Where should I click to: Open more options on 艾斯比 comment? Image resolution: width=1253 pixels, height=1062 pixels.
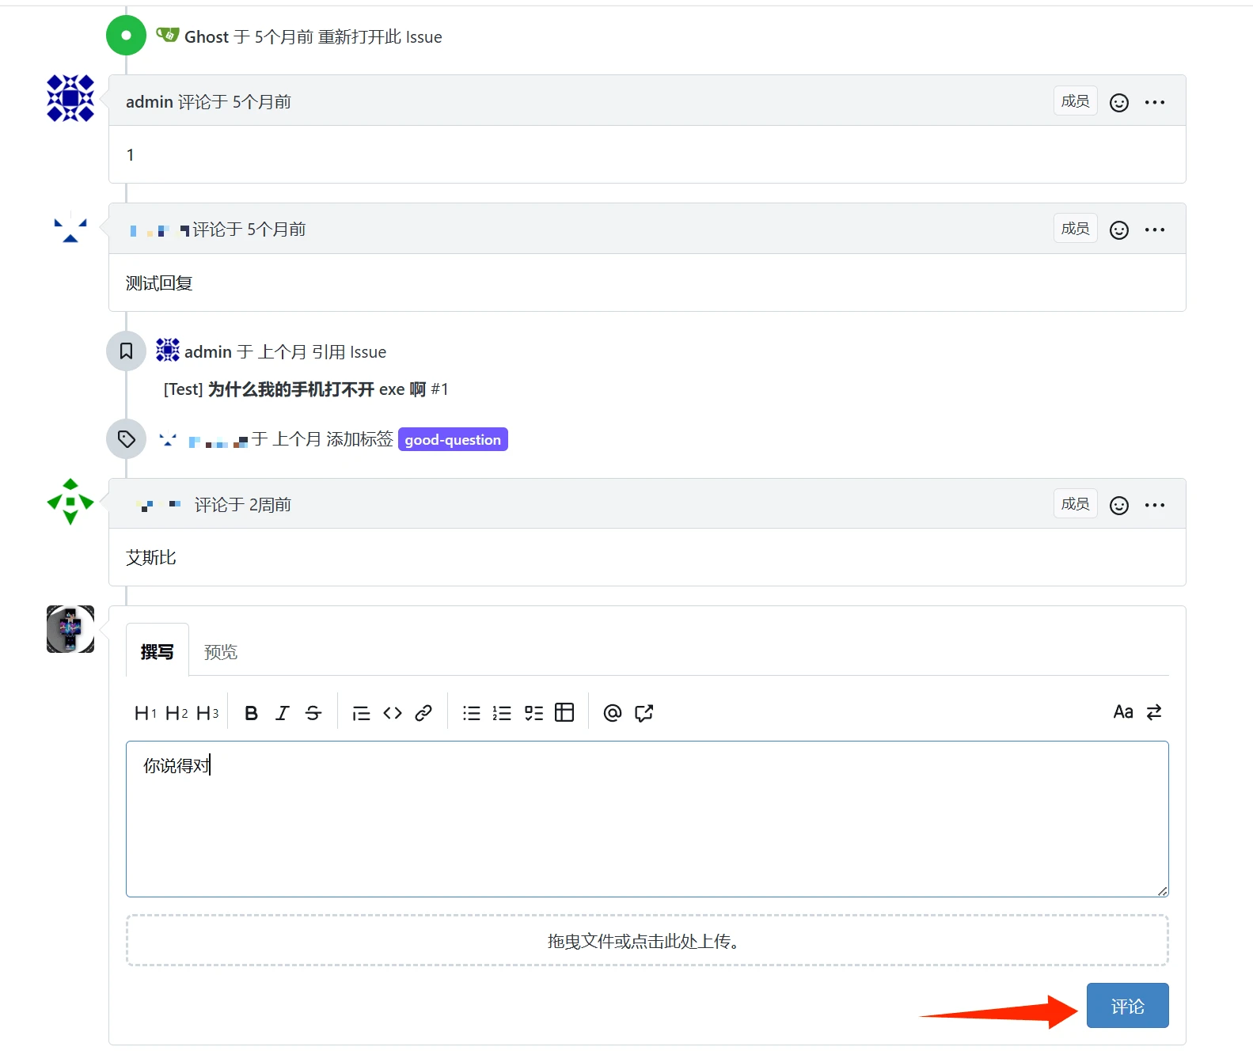pos(1155,505)
